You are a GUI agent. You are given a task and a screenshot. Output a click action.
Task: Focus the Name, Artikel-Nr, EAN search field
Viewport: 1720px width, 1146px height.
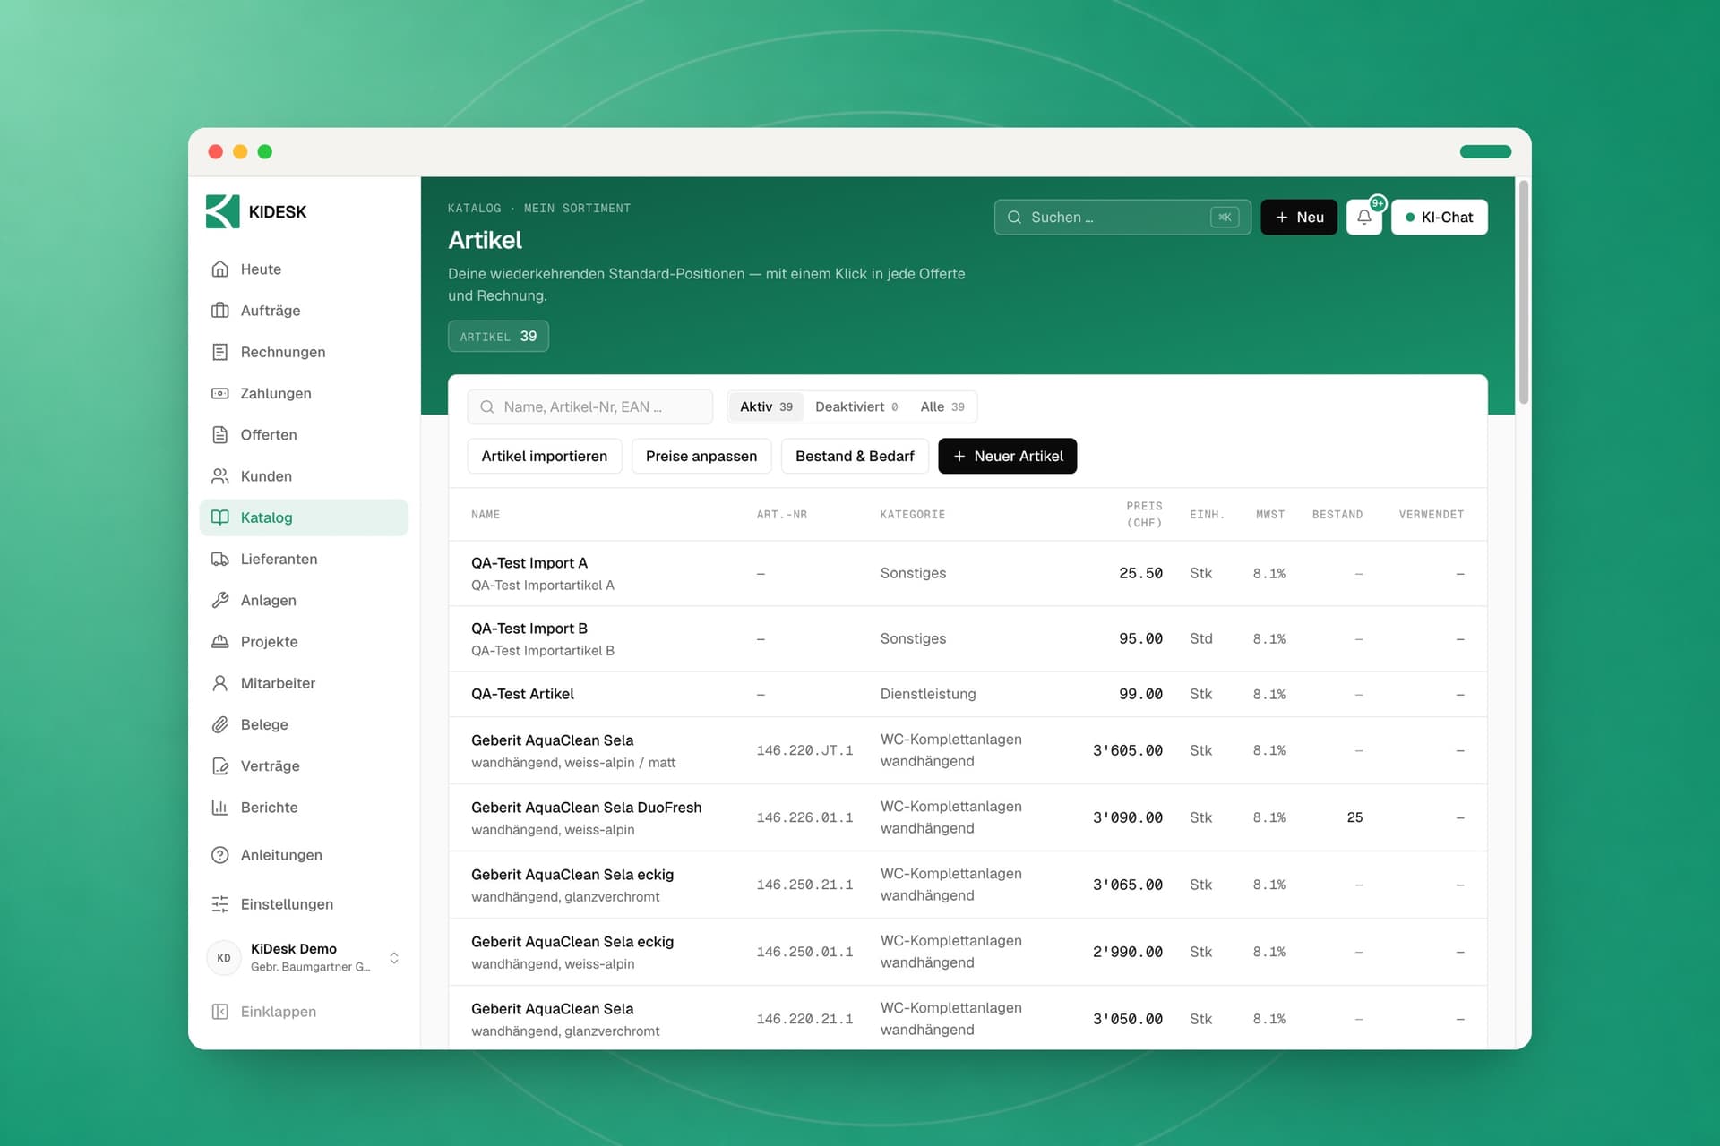[x=589, y=406]
